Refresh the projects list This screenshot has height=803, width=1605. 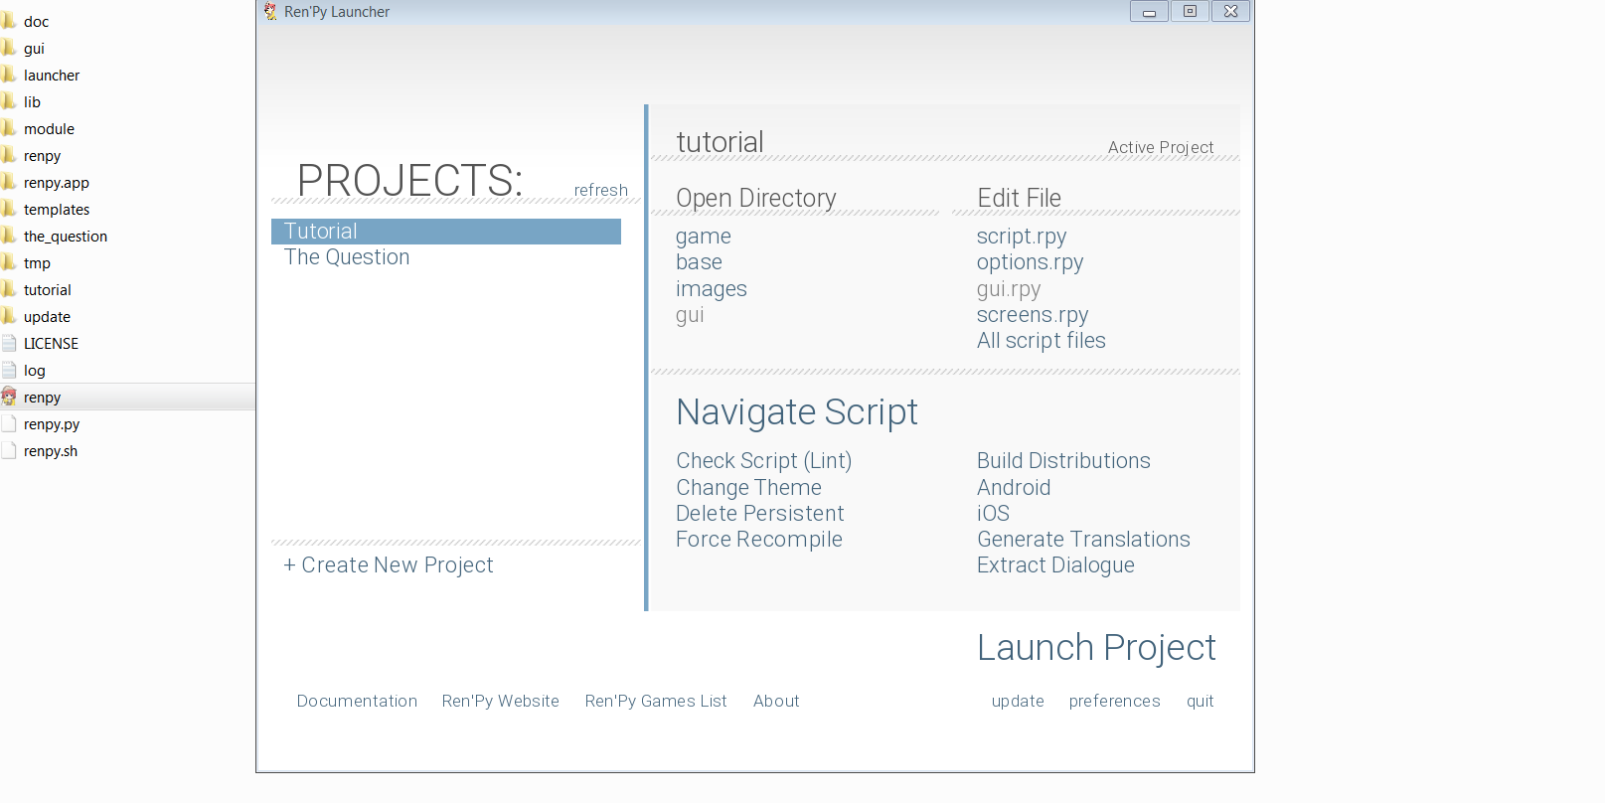[600, 190]
